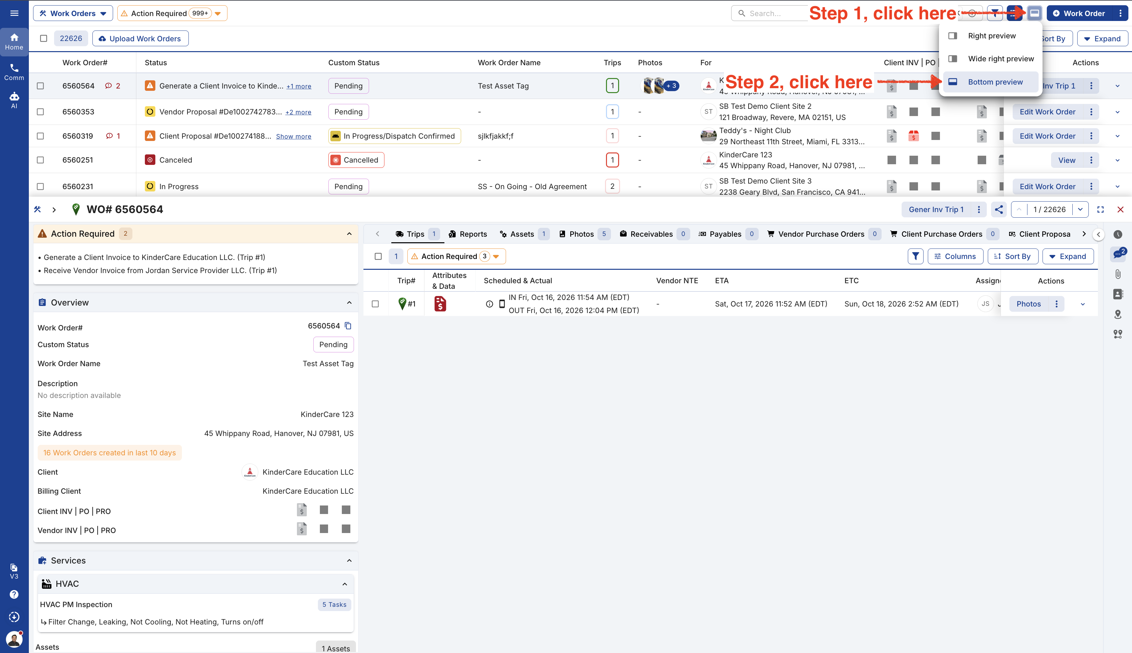Open the Action Required 999+ filter dropdown

pyautogui.click(x=172, y=13)
